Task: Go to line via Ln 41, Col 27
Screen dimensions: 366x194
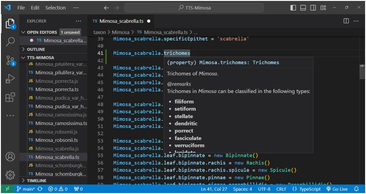Action: [214, 189]
